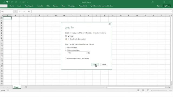Select the Table radio option
The image size is (173, 97).
(68, 36)
